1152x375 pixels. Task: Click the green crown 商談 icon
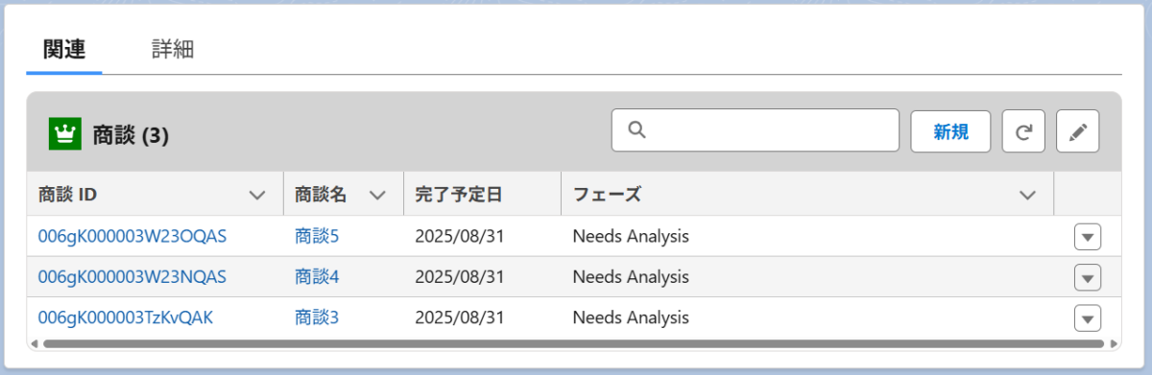(x=64, y=134)
